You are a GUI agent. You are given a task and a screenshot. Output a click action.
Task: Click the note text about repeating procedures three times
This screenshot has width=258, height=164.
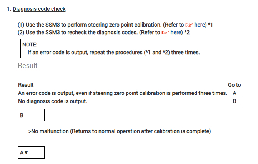[x=114, y=52]
